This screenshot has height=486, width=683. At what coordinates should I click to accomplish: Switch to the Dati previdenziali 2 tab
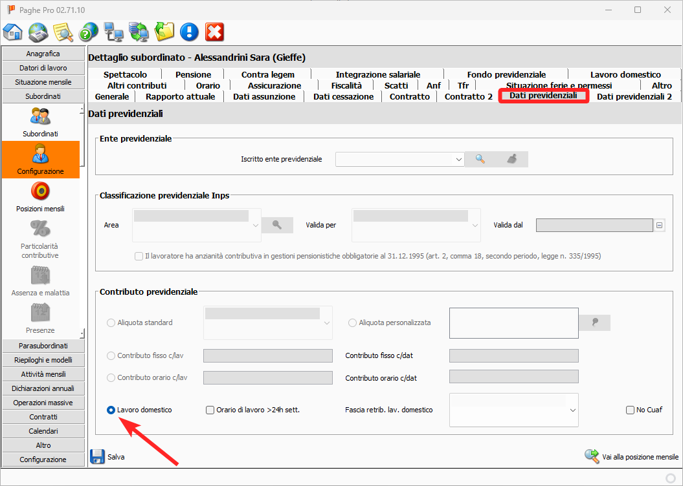click(634, 96)
